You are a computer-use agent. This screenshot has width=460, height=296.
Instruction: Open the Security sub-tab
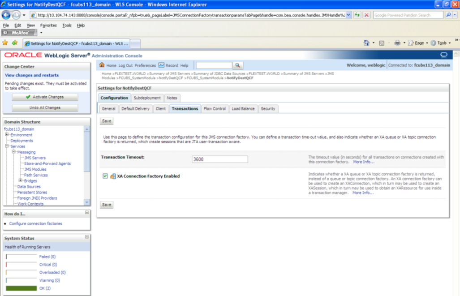268,109
